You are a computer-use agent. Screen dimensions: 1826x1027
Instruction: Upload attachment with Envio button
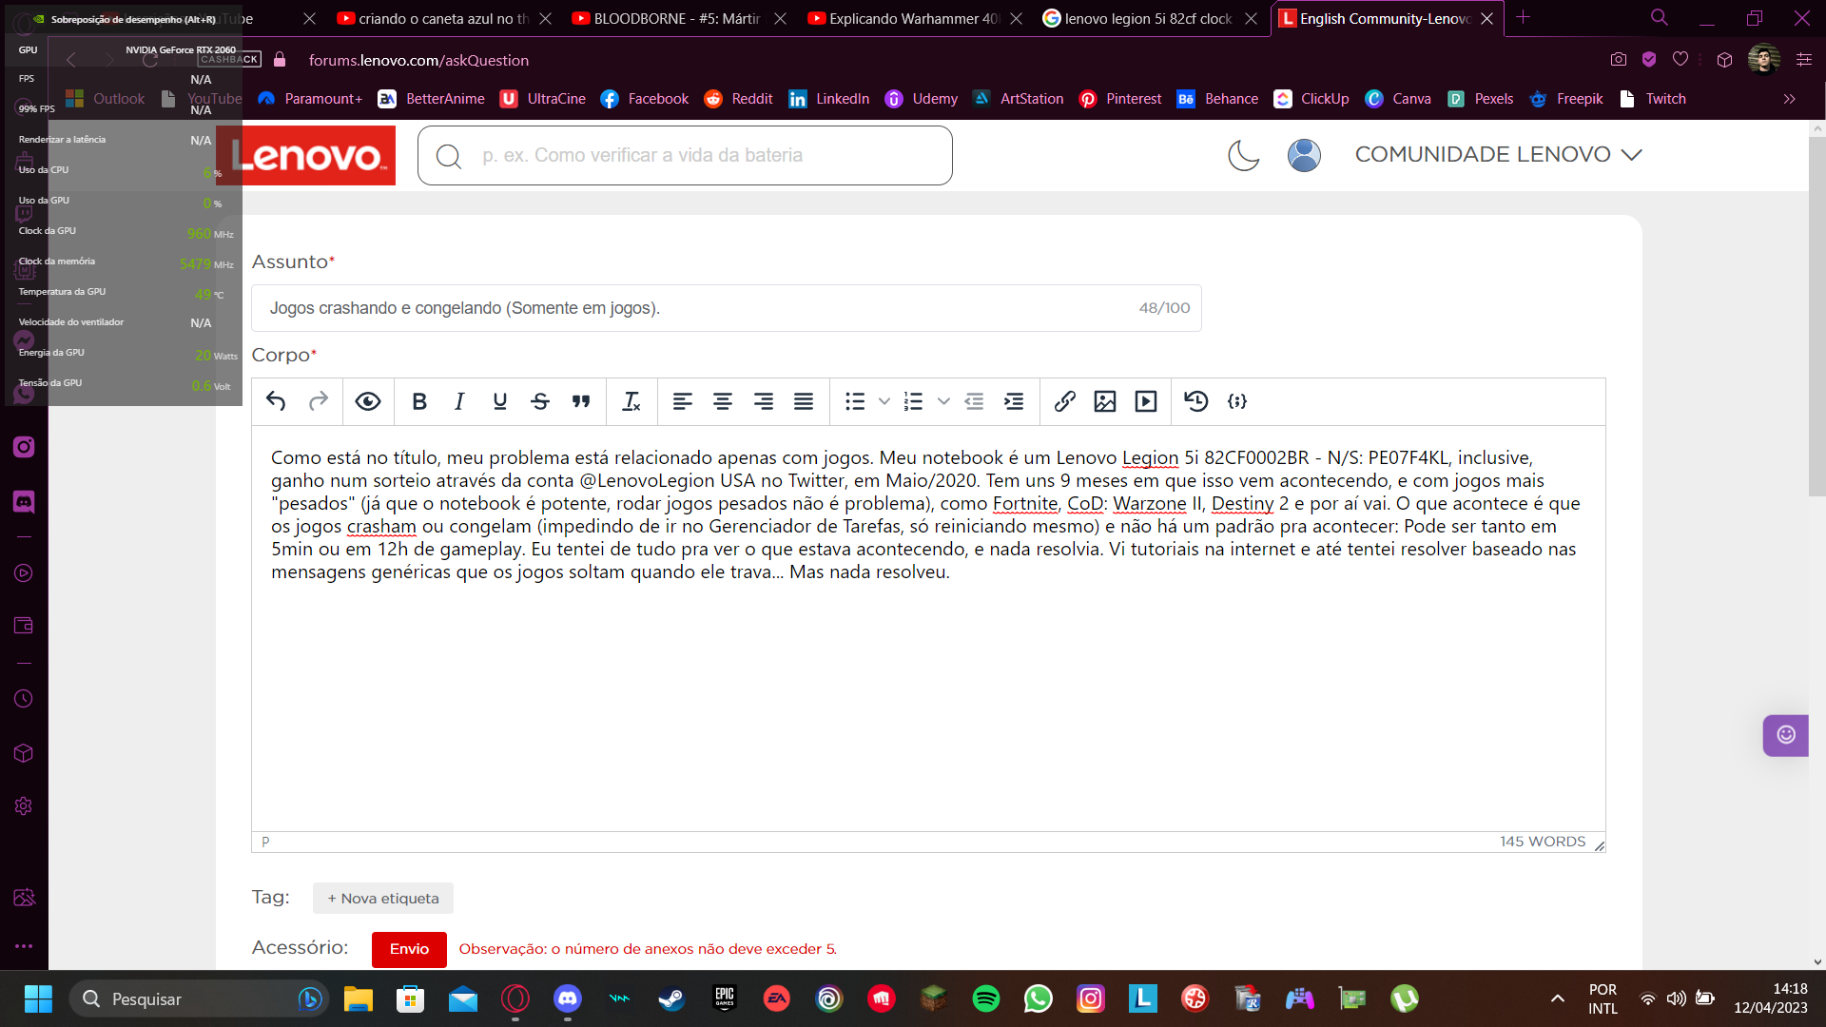tap(409, 949)
